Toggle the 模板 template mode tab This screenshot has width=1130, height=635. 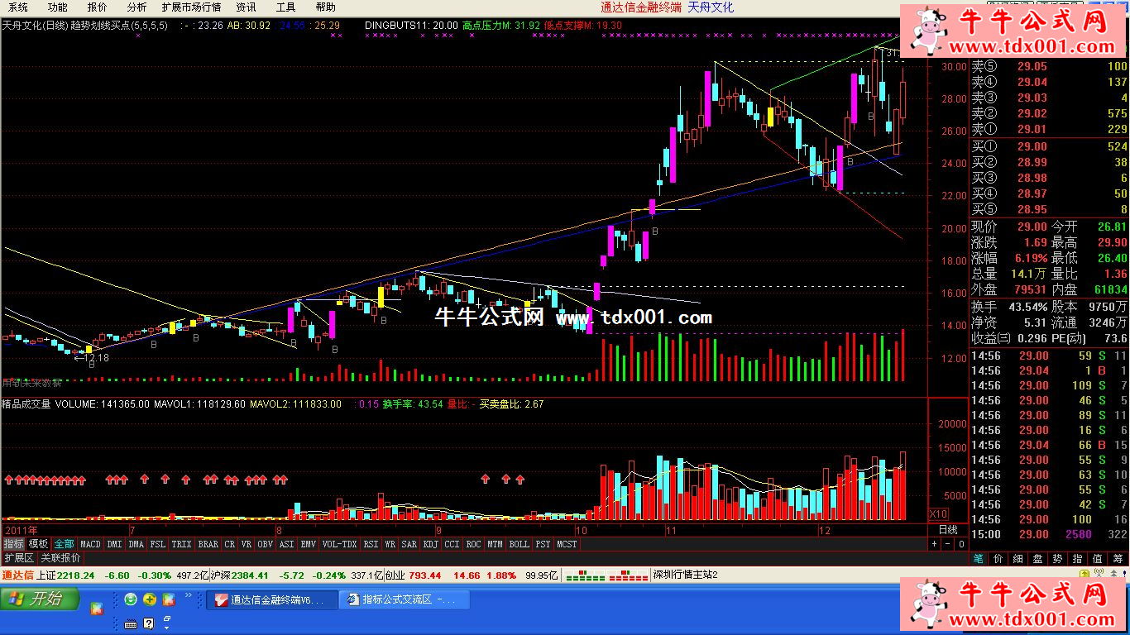(x=38, y=544)
